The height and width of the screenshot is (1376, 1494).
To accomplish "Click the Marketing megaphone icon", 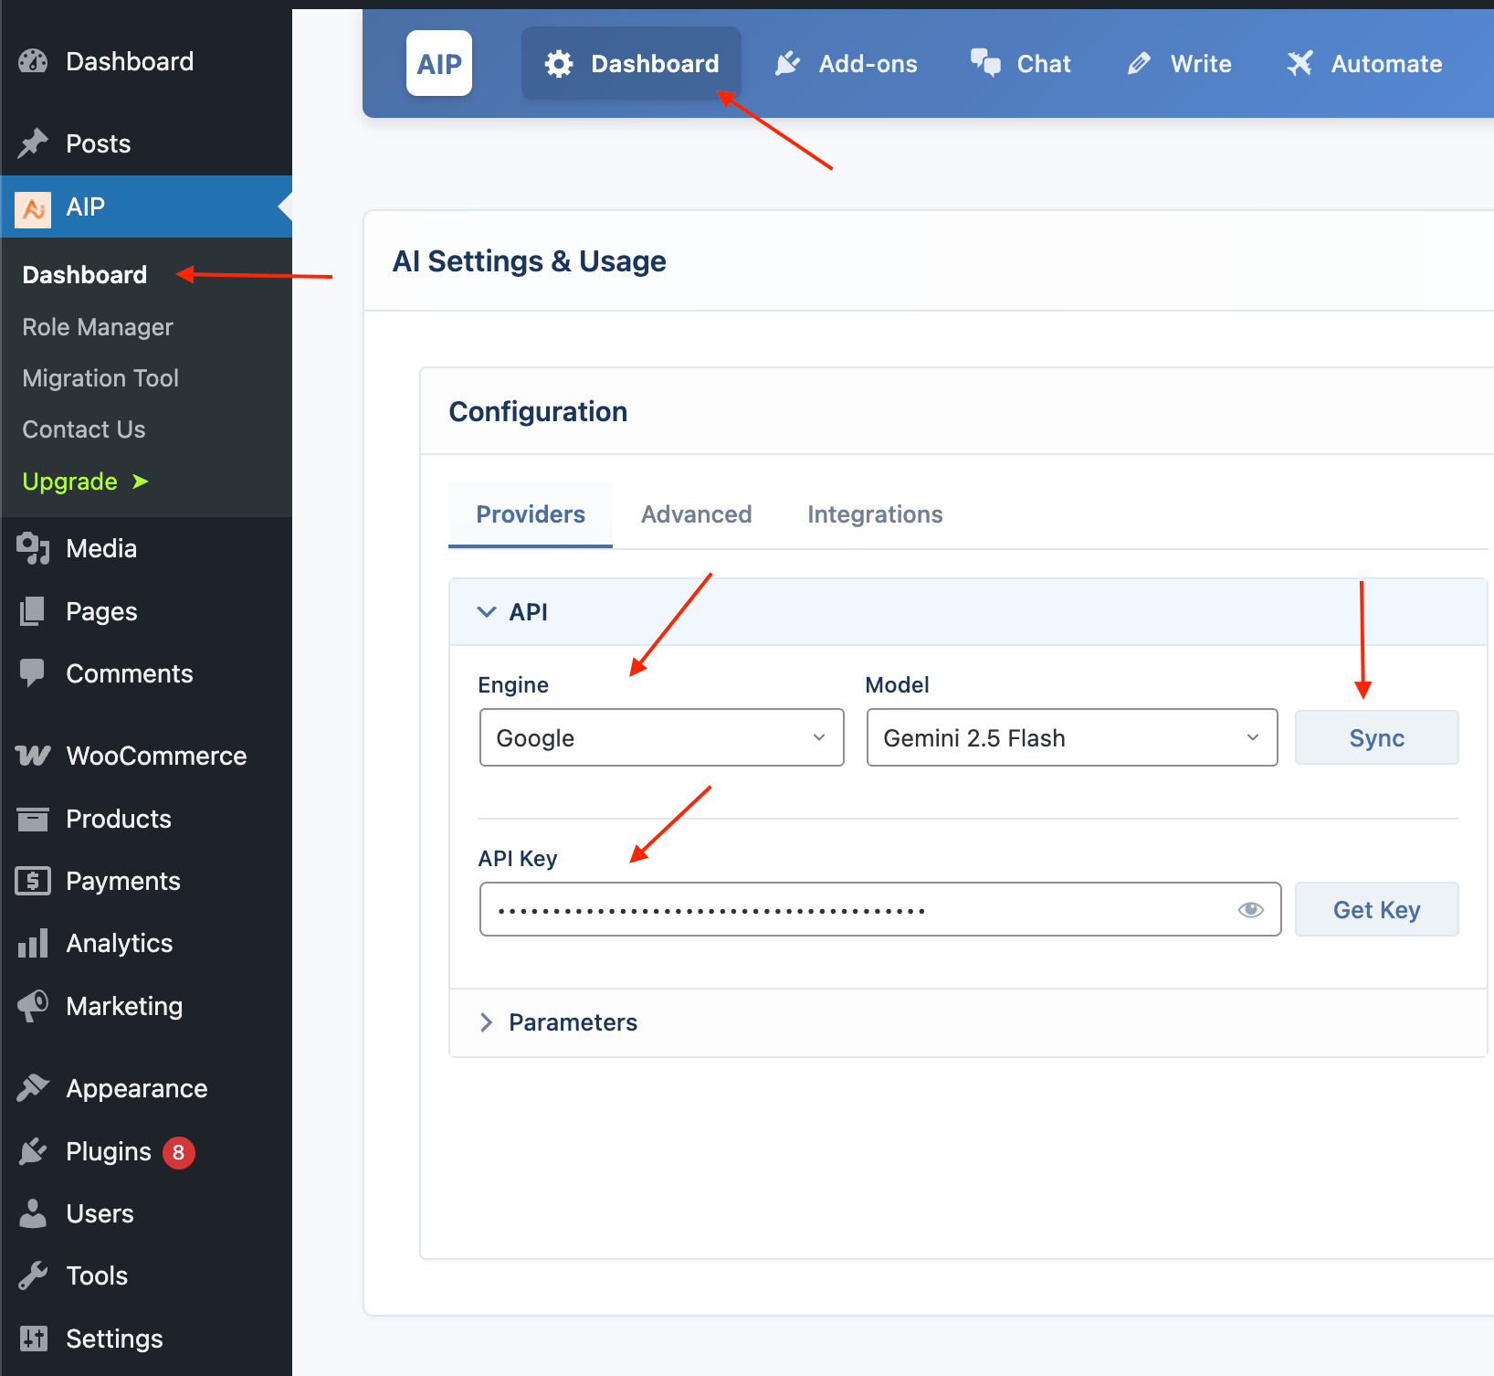I will 33,1006.
